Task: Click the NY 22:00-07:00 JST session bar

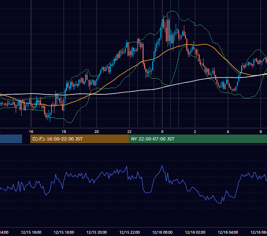Action: pyautogui.click(x=198, y=139)
